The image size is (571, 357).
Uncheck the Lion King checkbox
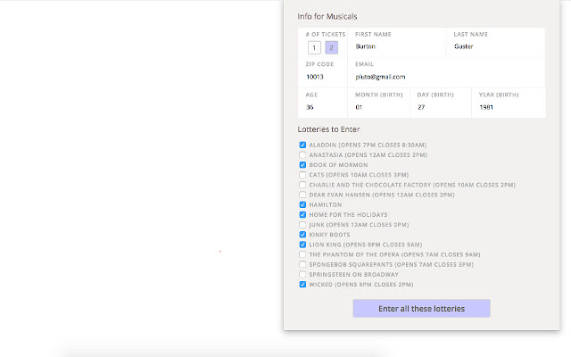pos(302,245)
